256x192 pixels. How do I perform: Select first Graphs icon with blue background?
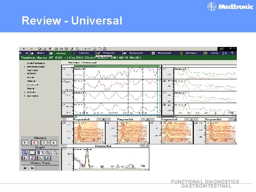click(x=25, y=152)
